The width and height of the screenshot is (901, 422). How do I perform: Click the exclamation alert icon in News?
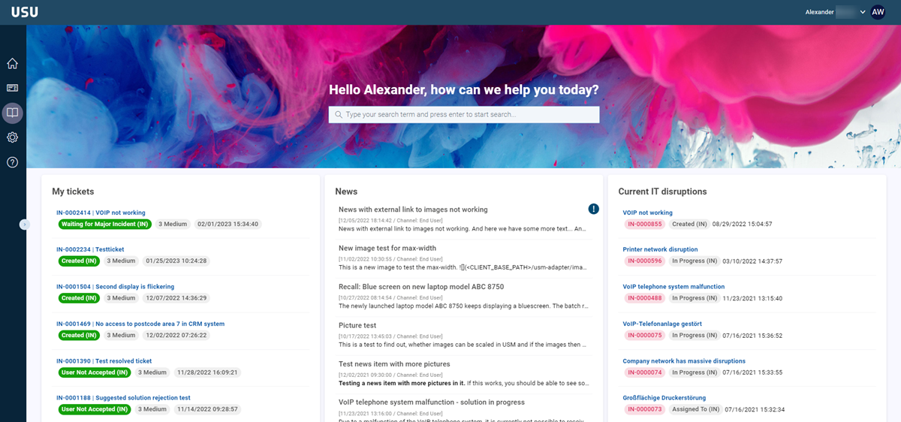coord(593,209)
